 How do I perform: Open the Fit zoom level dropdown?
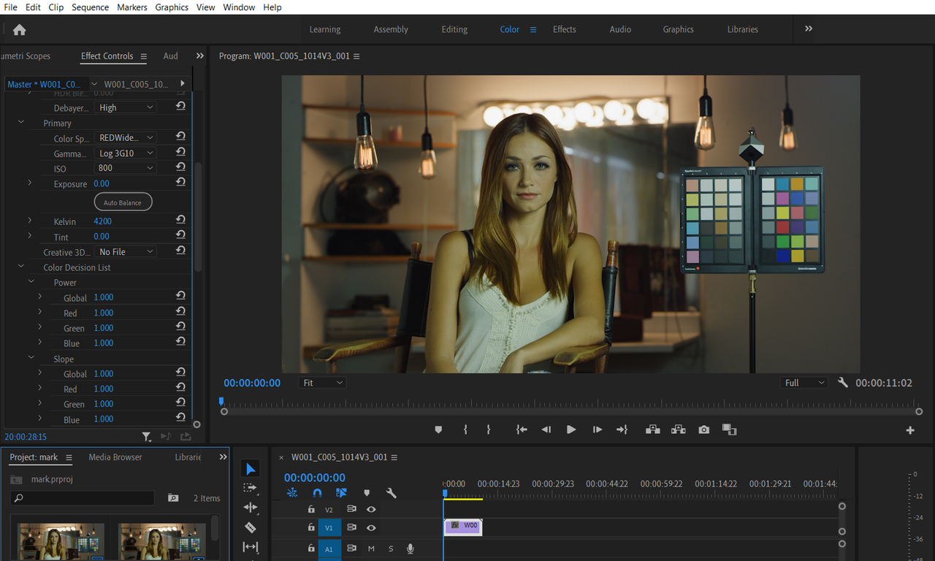click(321, 383)
